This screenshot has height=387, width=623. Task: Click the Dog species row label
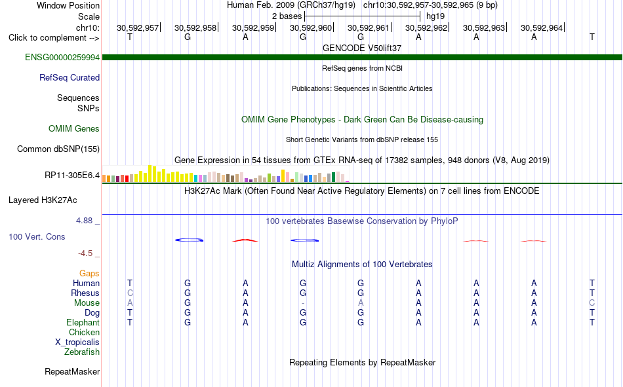(x=92, y=313)
